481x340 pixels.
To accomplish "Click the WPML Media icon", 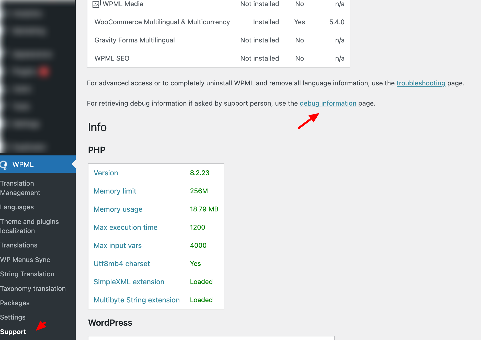I will click(x=96, y=4).
